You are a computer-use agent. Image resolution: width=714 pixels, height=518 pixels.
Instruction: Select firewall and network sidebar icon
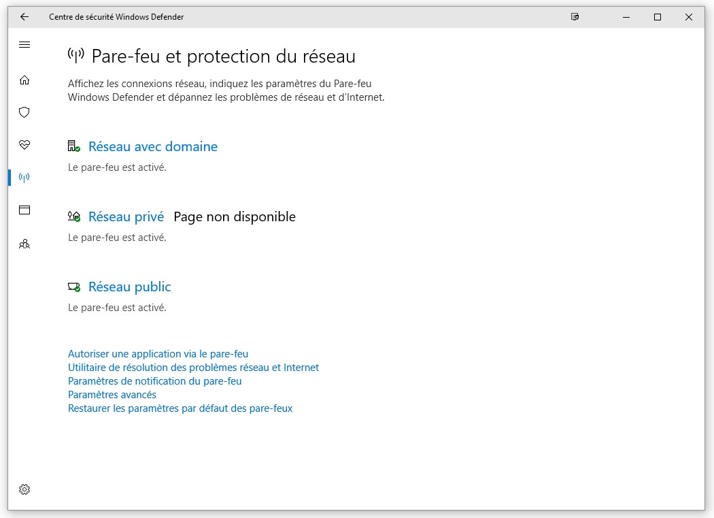[24, 178]
